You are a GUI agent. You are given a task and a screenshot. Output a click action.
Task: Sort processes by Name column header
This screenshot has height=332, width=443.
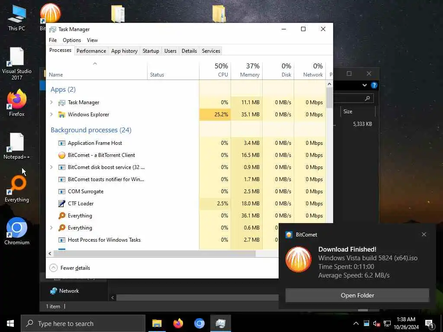tap(96, 70)
